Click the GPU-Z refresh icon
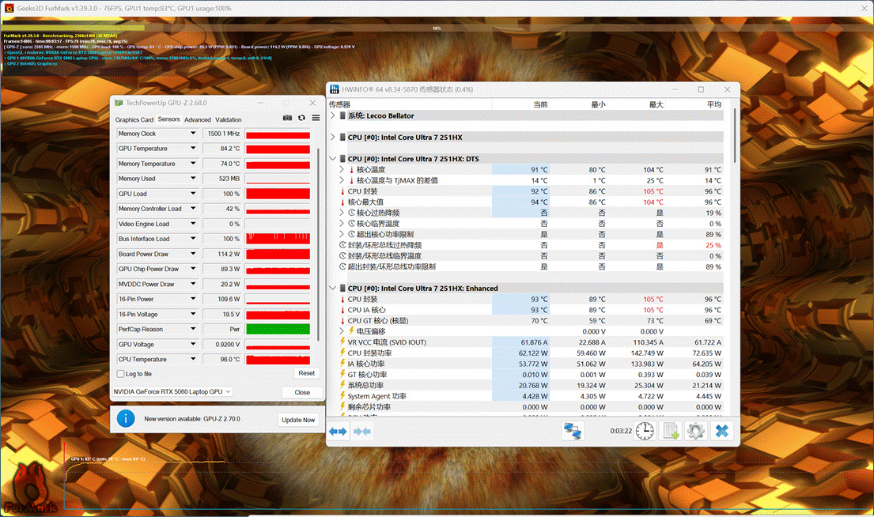 (301, 118)
